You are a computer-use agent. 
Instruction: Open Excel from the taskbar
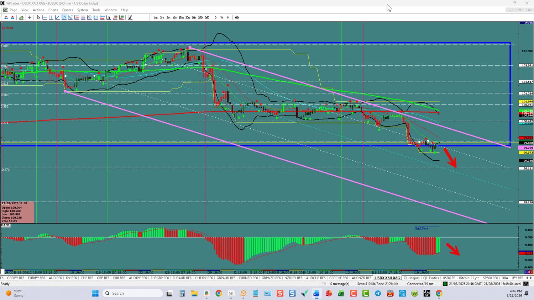click(341, 293)
